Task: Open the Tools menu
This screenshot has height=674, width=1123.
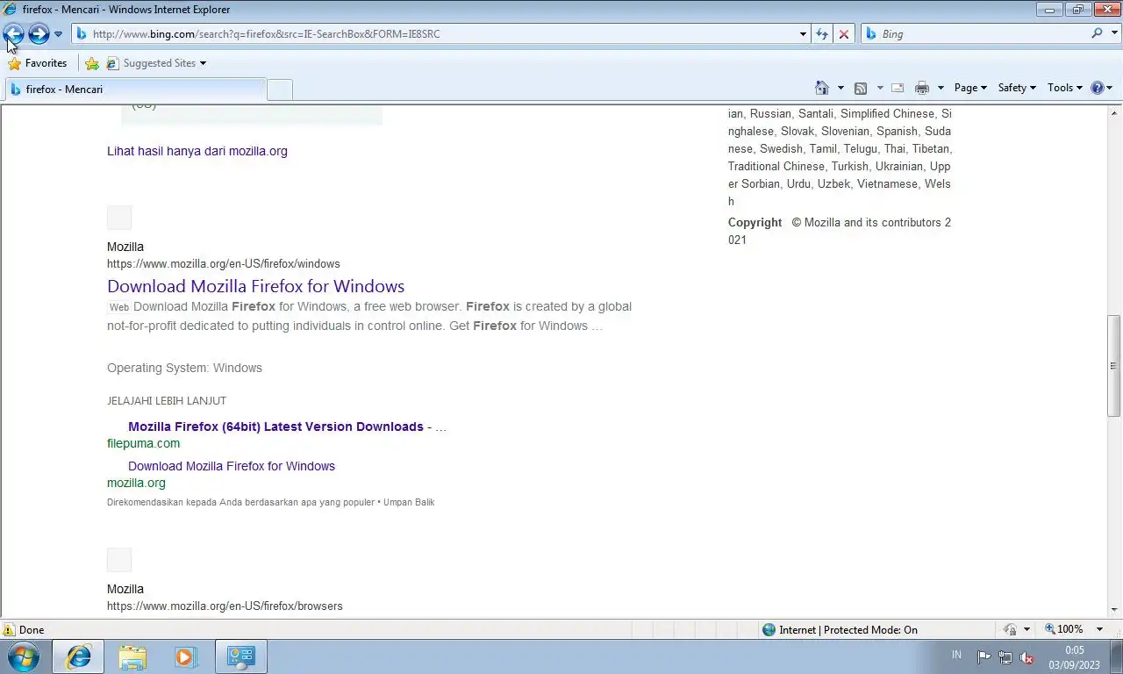Action: 1065,88
